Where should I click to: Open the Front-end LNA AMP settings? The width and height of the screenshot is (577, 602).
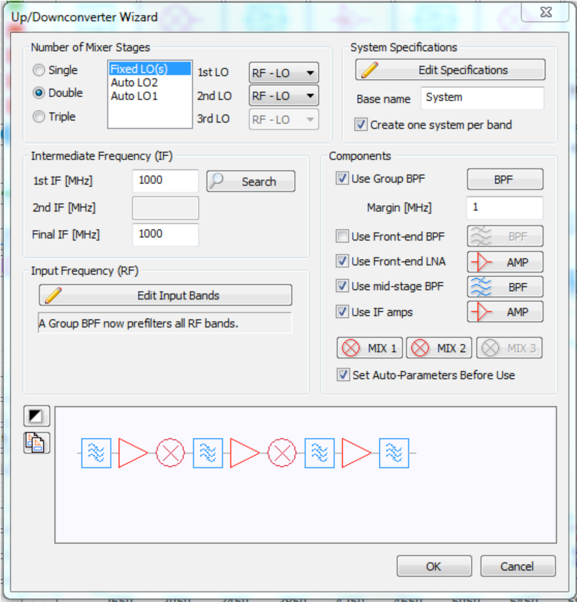click(x=505, y=262)
